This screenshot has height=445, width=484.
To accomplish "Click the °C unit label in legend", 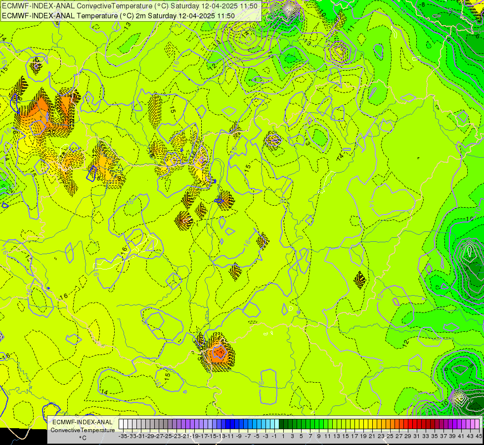I will (83, 438).
